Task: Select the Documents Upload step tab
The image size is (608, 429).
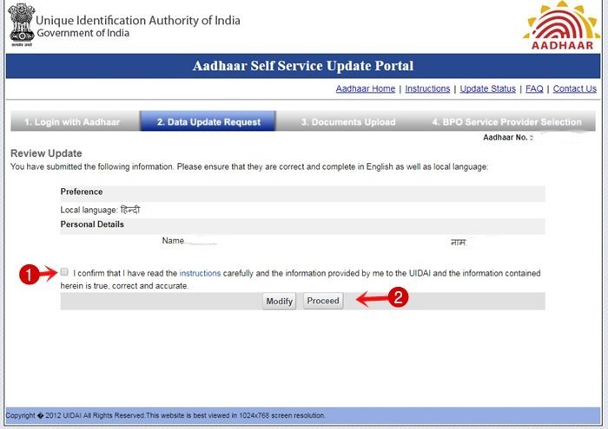Action: pyautogui.click(x=348, y=122)
